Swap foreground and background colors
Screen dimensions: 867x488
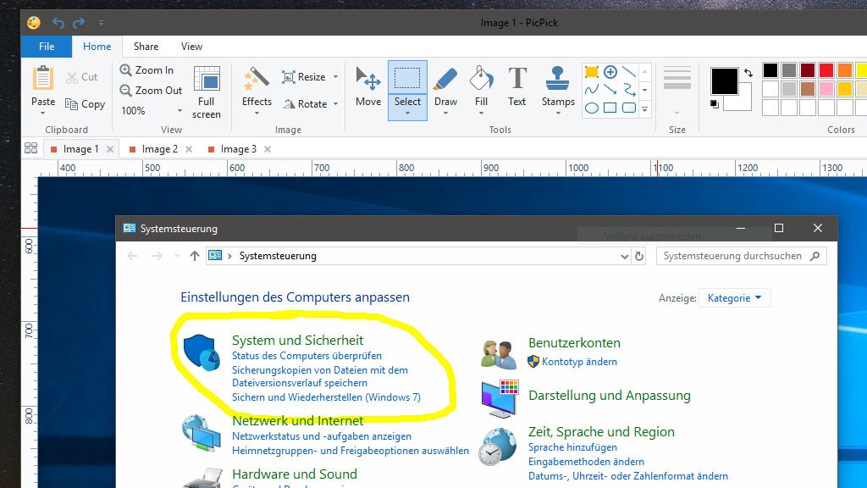(x=748, y=74)
